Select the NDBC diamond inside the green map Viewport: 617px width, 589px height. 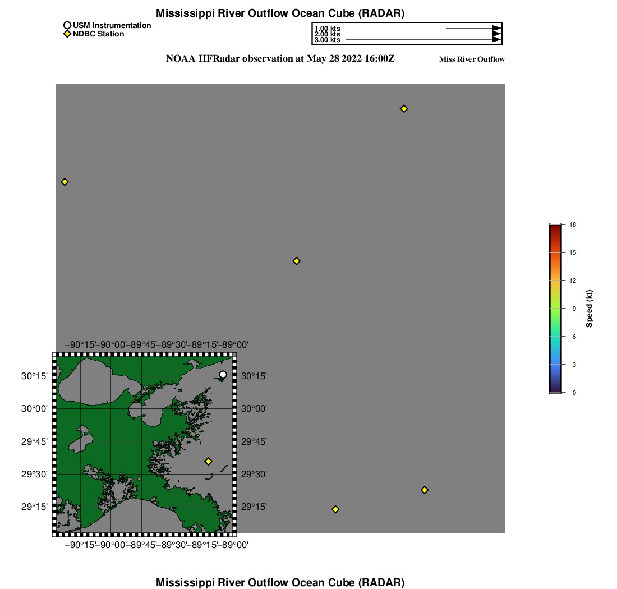tap(208, 461)
